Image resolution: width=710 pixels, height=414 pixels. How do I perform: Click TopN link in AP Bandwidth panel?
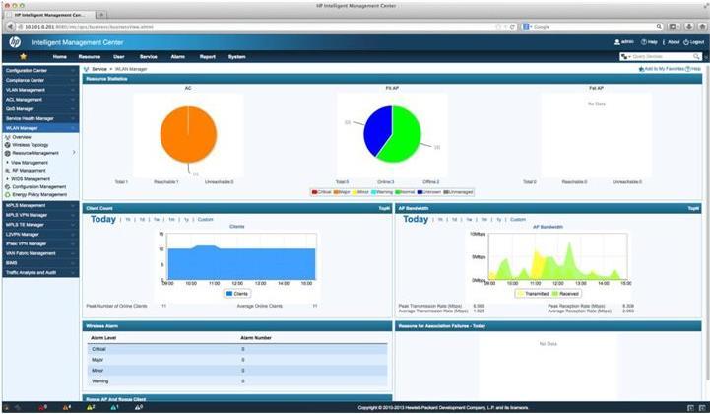click(x=693, y=208)
